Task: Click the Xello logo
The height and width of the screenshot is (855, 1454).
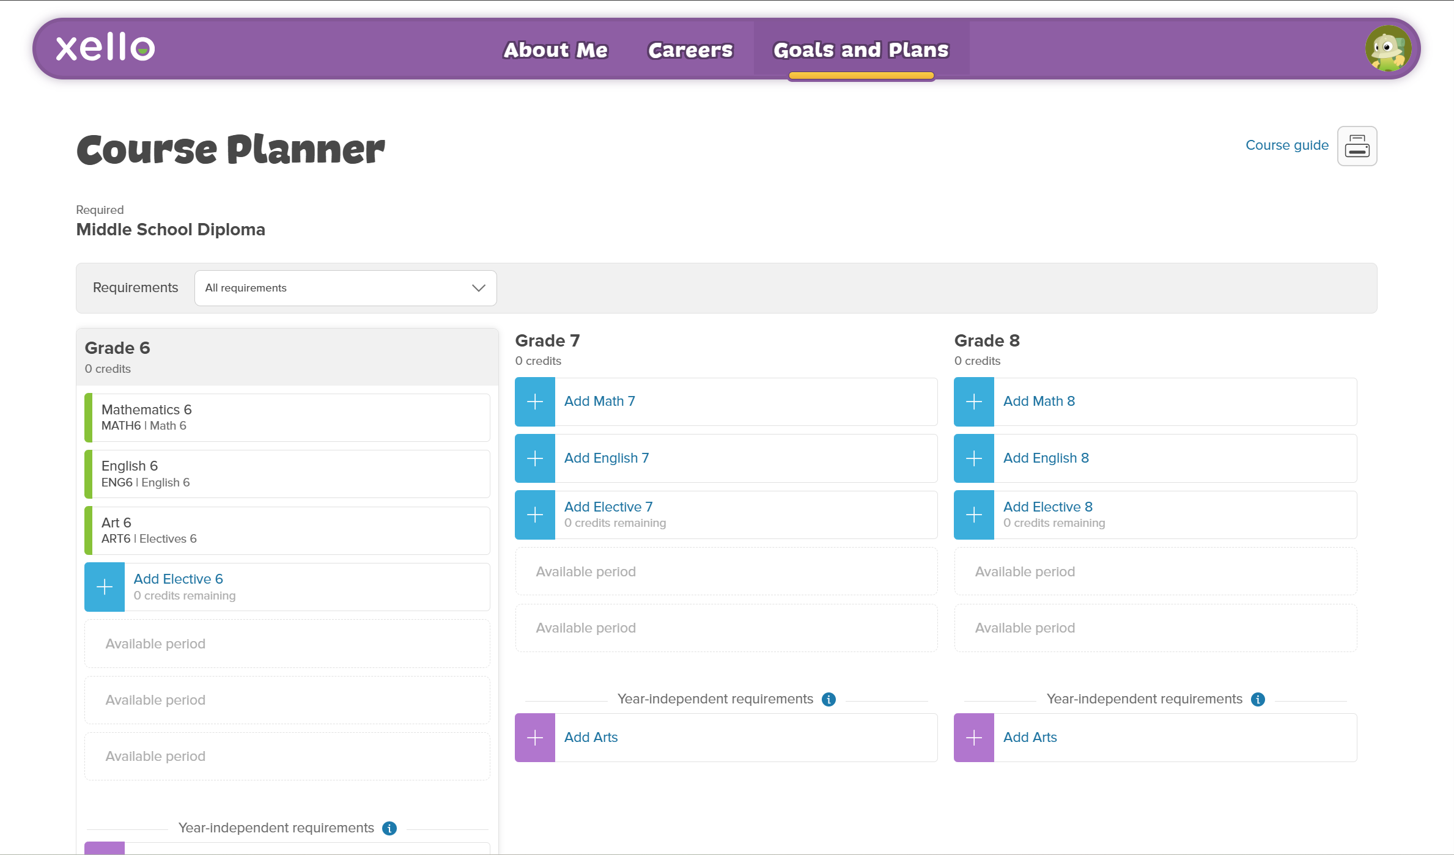Action: (x=105, y=48)
